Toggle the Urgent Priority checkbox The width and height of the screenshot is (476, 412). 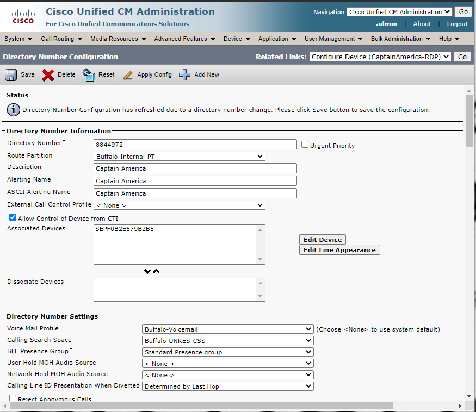[x=305, y=145]
